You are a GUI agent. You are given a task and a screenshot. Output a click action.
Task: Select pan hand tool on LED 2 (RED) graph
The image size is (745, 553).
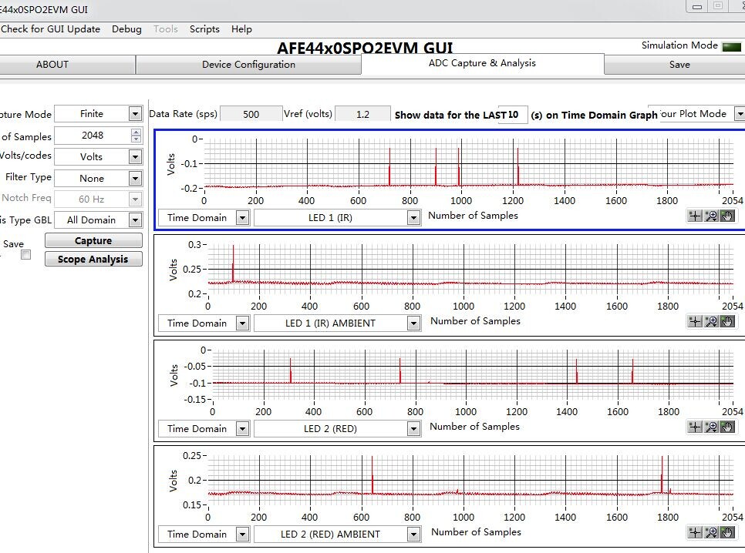coord(726,427)
